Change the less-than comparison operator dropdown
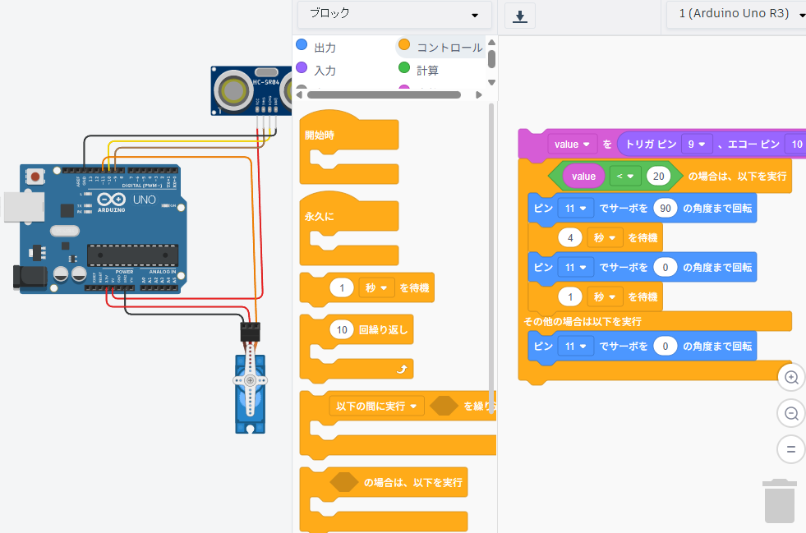 625,176
